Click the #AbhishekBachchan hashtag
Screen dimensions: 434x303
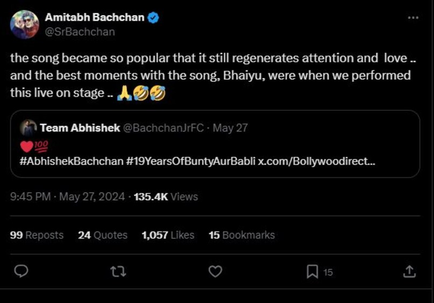(71, 162)
